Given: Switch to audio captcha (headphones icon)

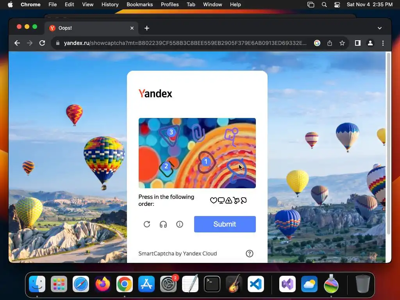Looking at the screenshot, I should pyautogui.click(x=163, y=224).
